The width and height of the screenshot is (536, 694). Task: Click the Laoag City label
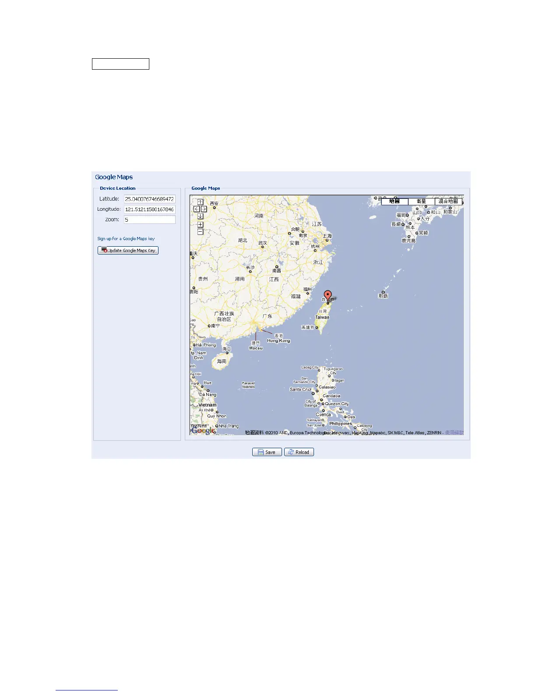click(x=310, y=368)
